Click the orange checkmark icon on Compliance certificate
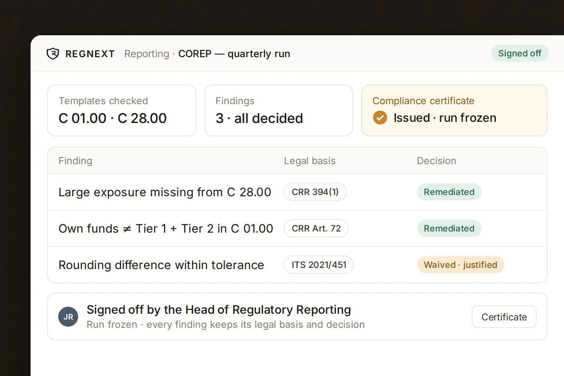The height and width of the screenshot is (376, 564). click(380, 117)
